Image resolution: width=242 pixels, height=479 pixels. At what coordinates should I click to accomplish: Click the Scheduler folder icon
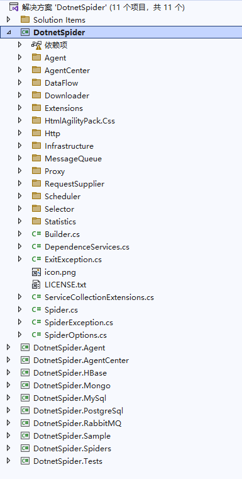click(36, 196)
